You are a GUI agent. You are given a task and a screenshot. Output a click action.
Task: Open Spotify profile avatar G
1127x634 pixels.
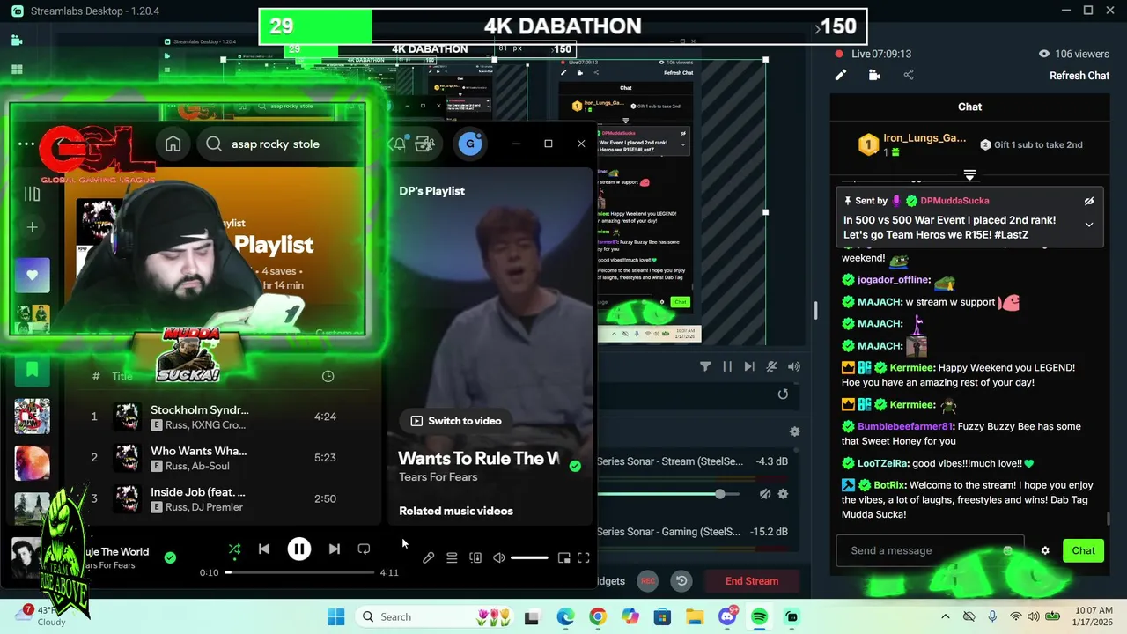[470, 144]
